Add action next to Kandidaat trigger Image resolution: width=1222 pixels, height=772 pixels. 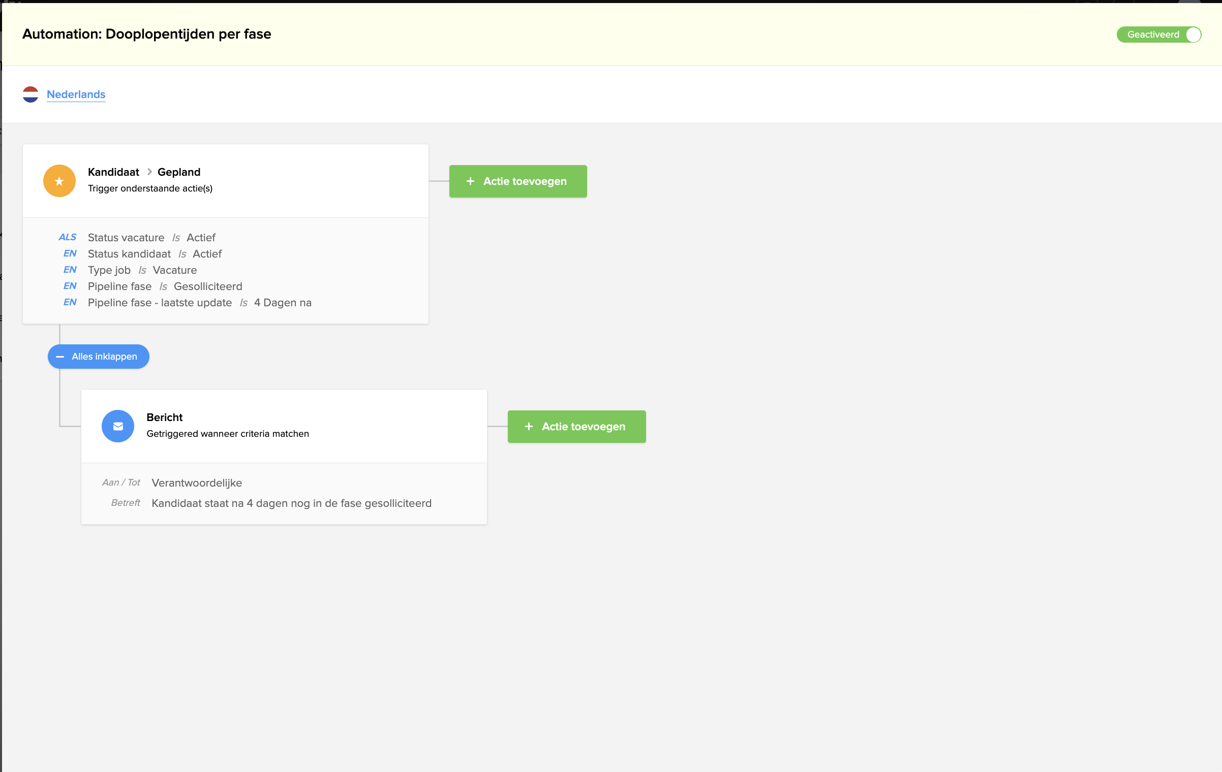[518, 181]
